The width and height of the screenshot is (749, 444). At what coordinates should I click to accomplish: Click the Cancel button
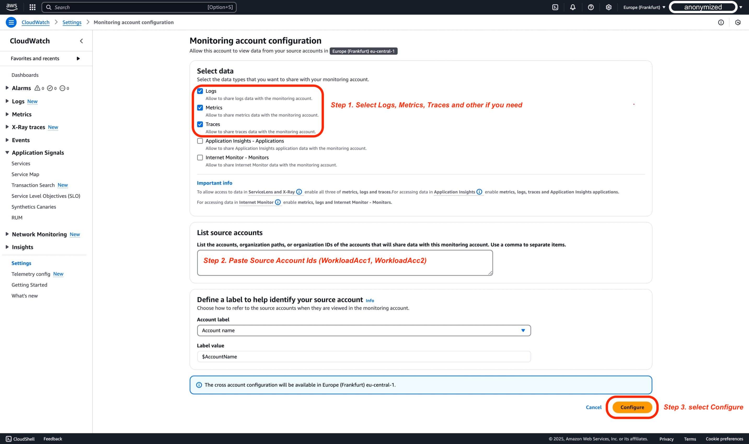pyautogui.click(x=593, y=407)
